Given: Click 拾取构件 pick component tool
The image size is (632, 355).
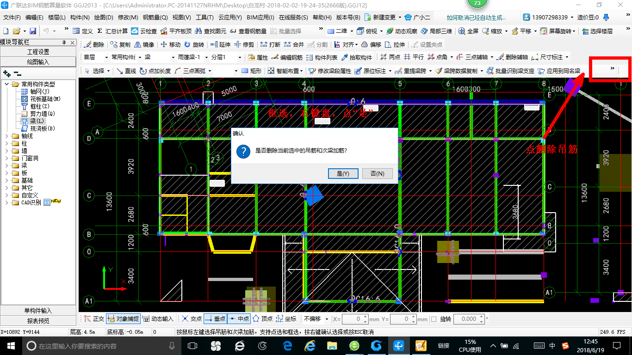Looking at the screenshot, I should [x=357, y=57].
